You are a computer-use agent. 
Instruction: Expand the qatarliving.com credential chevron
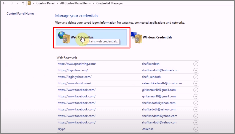(x=196, y=64)
